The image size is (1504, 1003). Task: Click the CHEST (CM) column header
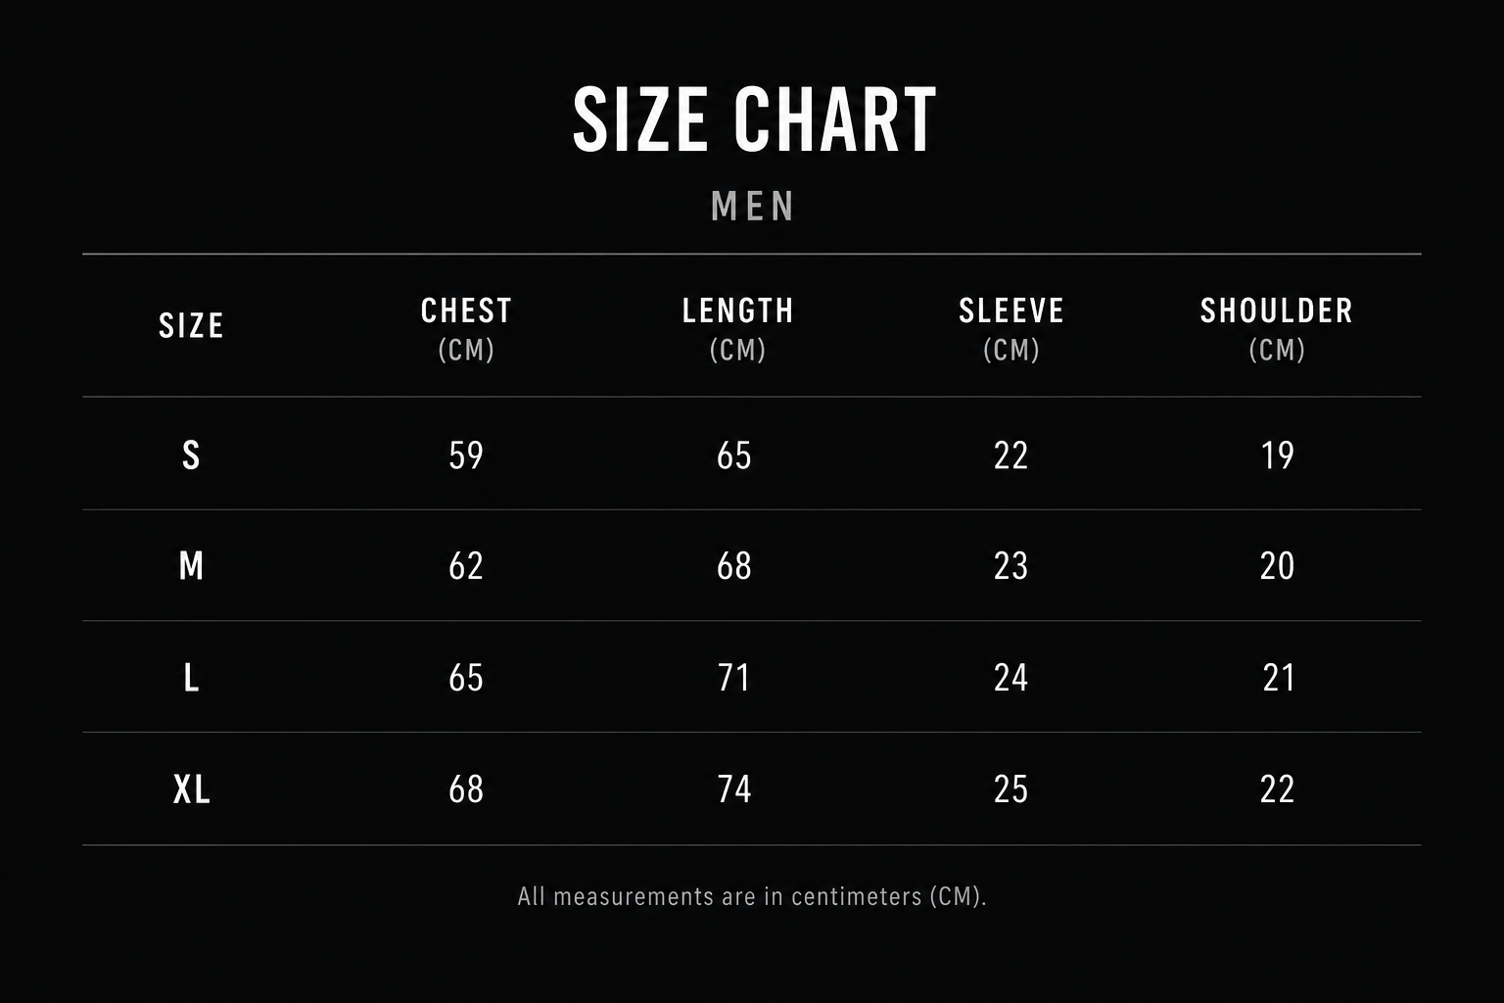[466, 329]
